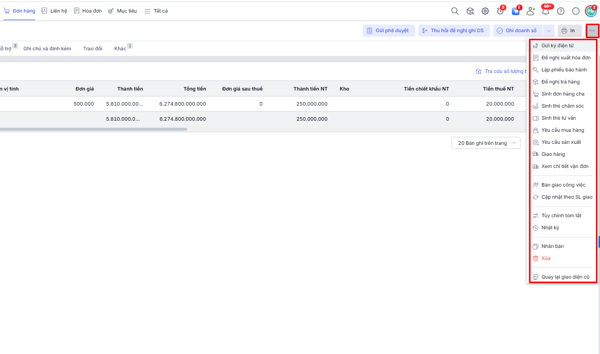Click the In print button
600x354 pixels.
point(569,31)
